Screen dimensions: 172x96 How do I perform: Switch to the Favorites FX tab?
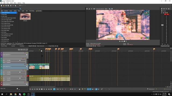(39, 11)
